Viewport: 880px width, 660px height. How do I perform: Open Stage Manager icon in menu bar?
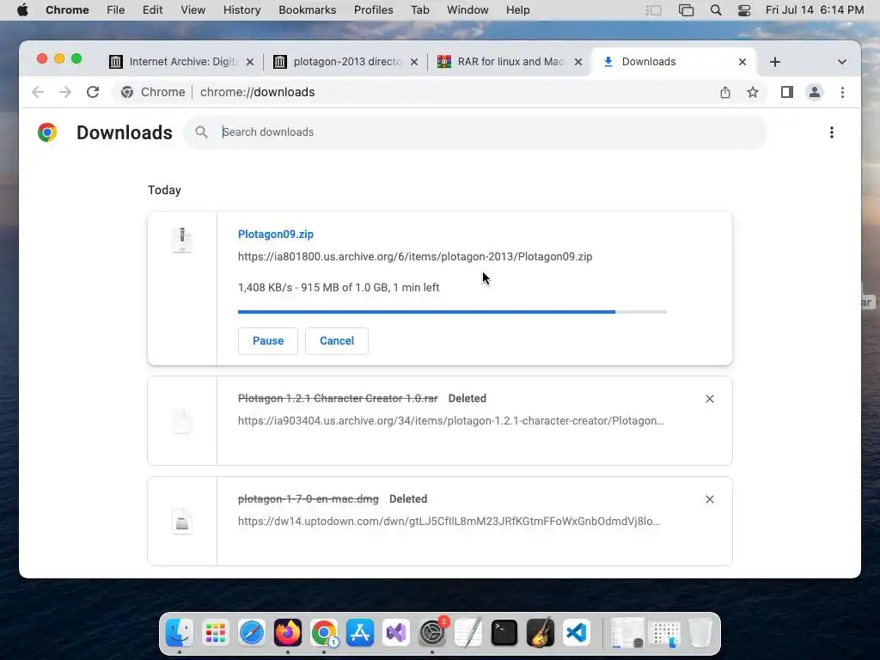pos(653,10)
